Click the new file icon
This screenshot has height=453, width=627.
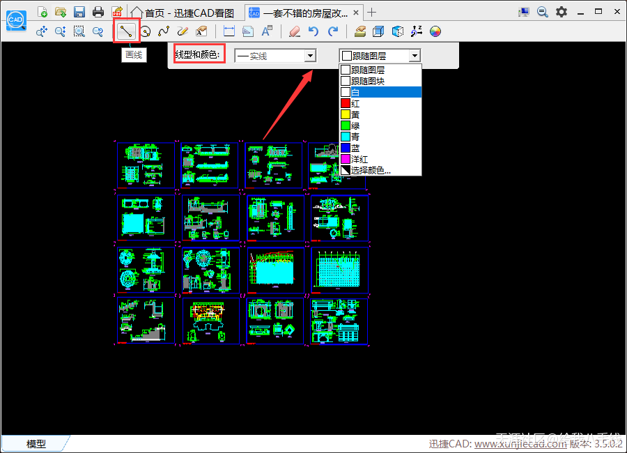(42, 12)
